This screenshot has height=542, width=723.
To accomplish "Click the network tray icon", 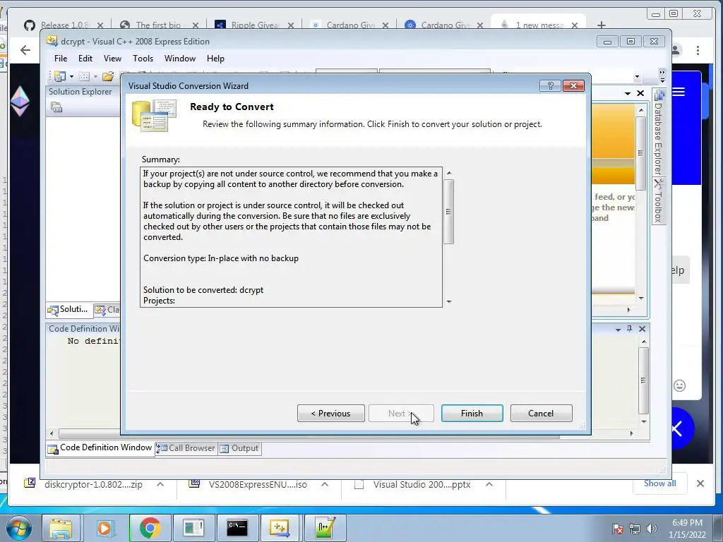I will (x=635, y=529).
